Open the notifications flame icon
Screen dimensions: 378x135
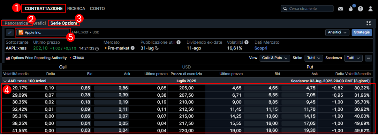coord(351,9)
